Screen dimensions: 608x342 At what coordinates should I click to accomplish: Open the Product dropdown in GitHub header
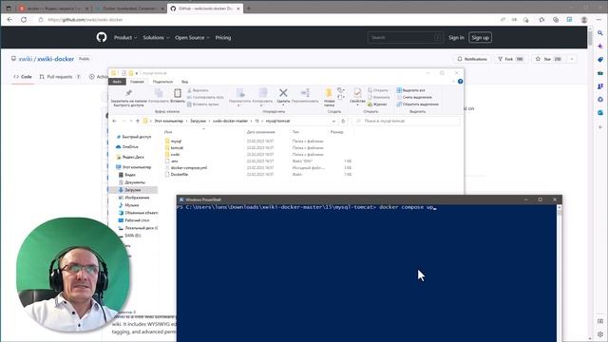[125, 38]
